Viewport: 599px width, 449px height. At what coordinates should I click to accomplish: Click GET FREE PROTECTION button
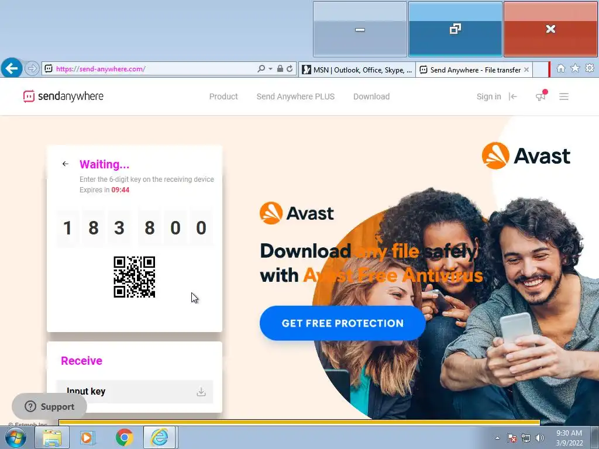coord(342,323)
